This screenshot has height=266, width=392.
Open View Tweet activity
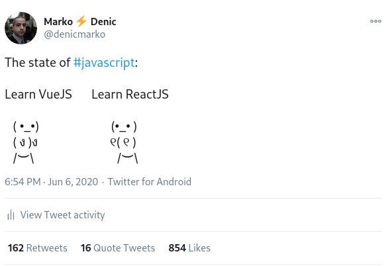(x=62, y=215)
